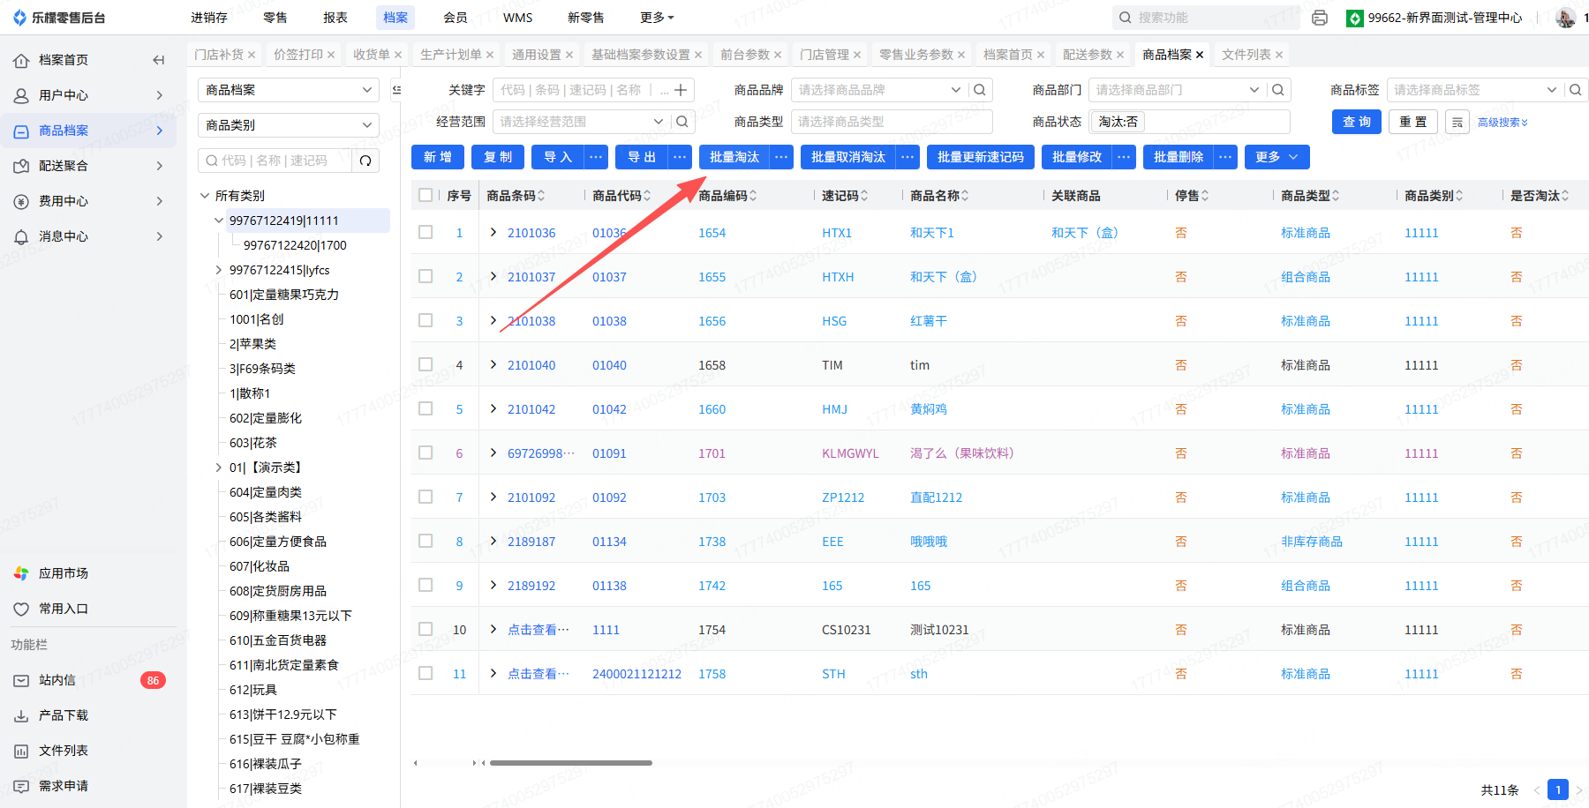Click the 消息中心 bell icon
This screenshot has width=1589, height=808.
click(21, 236)
